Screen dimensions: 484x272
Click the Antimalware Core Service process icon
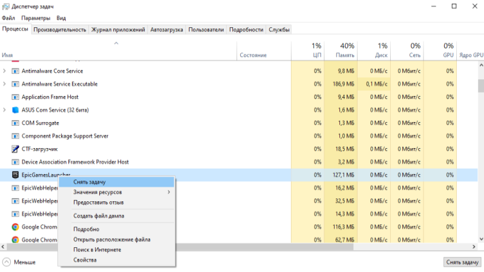click(15, 71)
